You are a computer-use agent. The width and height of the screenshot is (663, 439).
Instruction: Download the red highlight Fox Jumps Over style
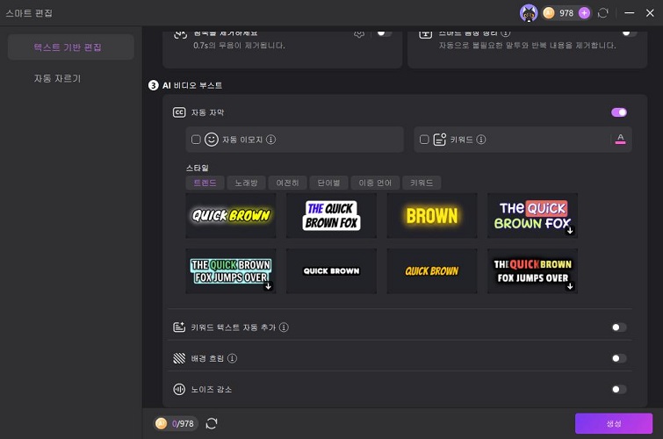pyautogui.click(x=570, y=286)
